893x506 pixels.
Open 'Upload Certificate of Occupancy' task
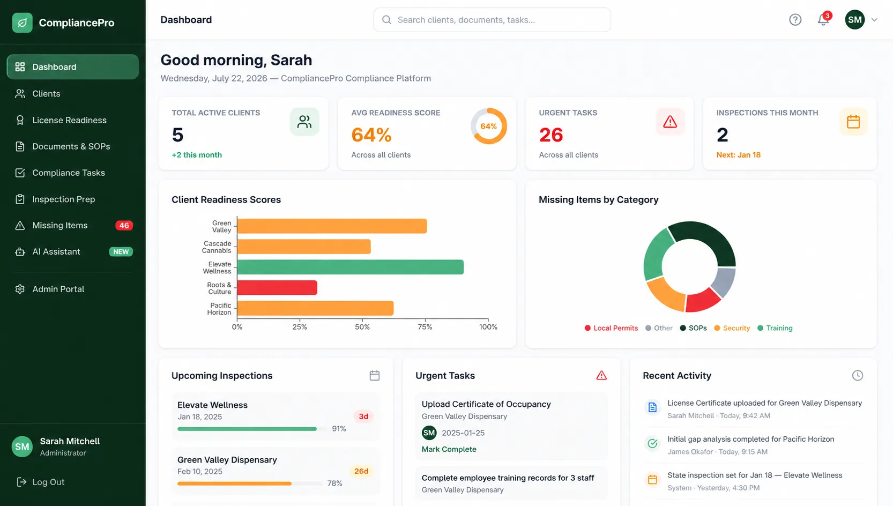point(486,404)
